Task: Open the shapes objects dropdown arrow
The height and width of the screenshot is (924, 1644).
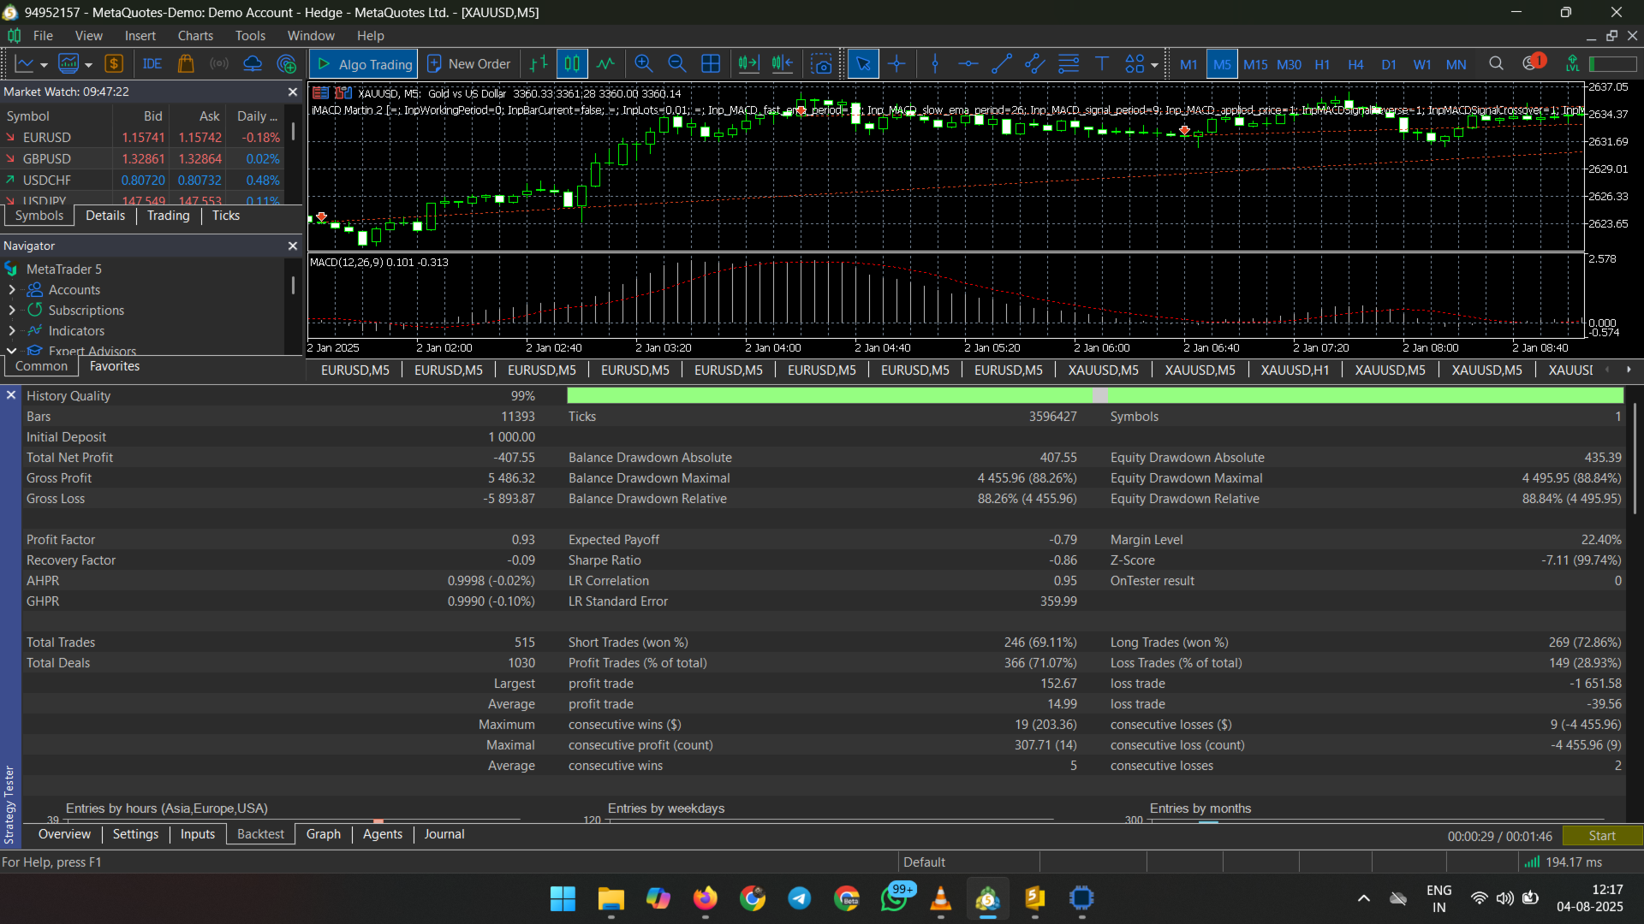Action: coord(1154,65)
